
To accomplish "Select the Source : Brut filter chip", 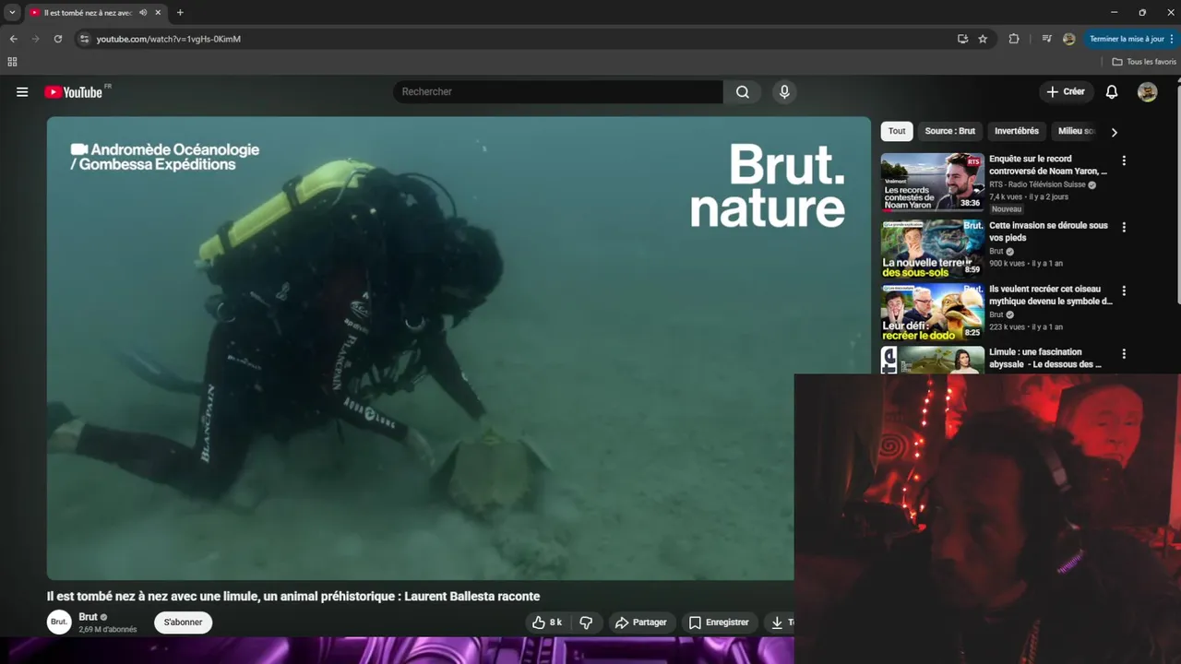I will click(949, 131).
